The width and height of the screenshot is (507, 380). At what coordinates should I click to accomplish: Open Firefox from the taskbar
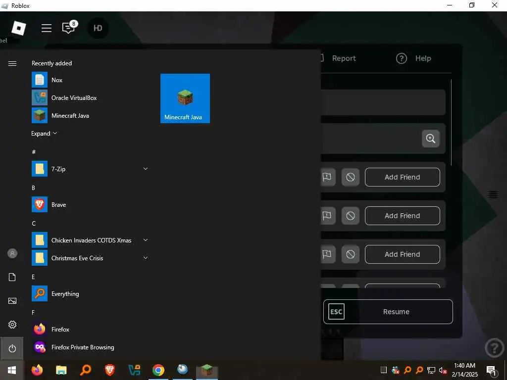click(37, 370)
